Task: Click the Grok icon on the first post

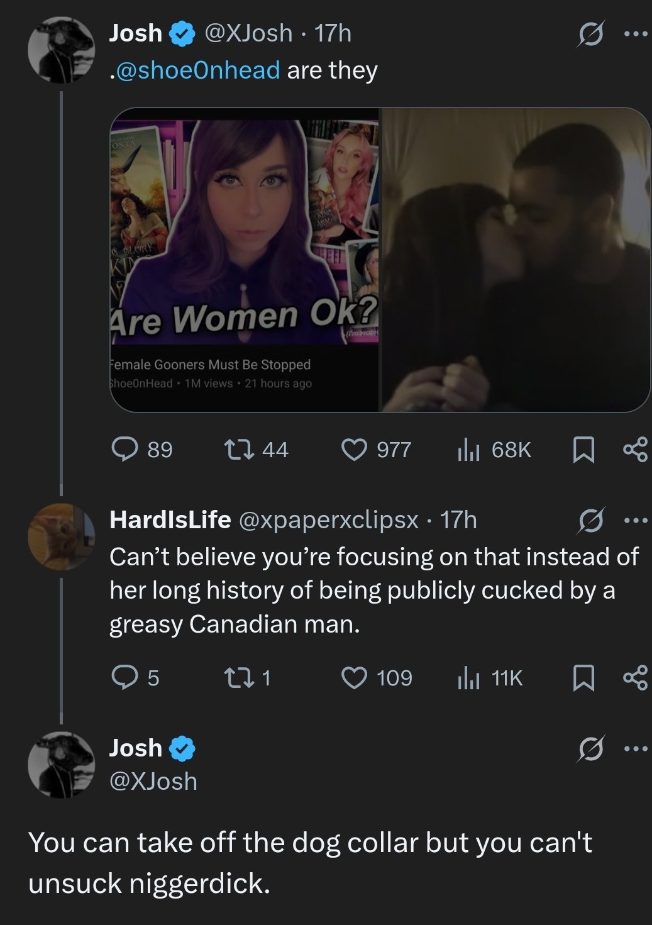Action: tap(590, 35)
